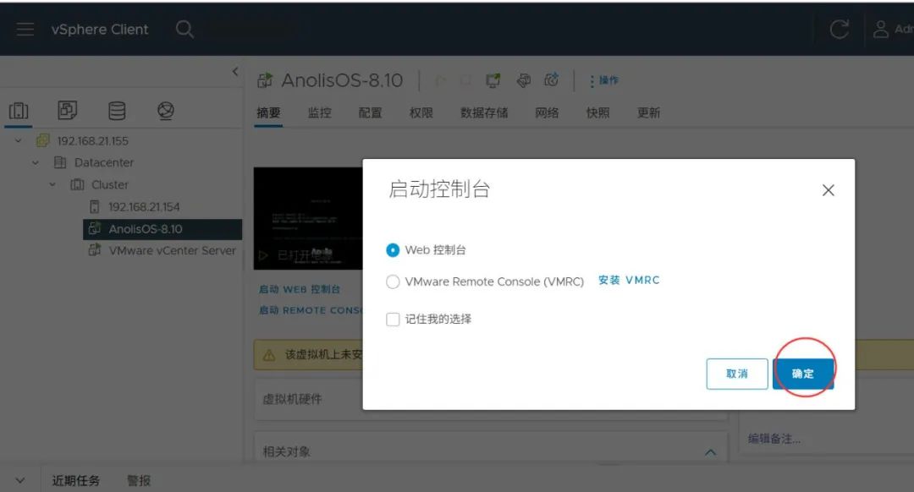Open the Snapshots tab
Viewport: 914px width, 492px height.
coord(598,113)
